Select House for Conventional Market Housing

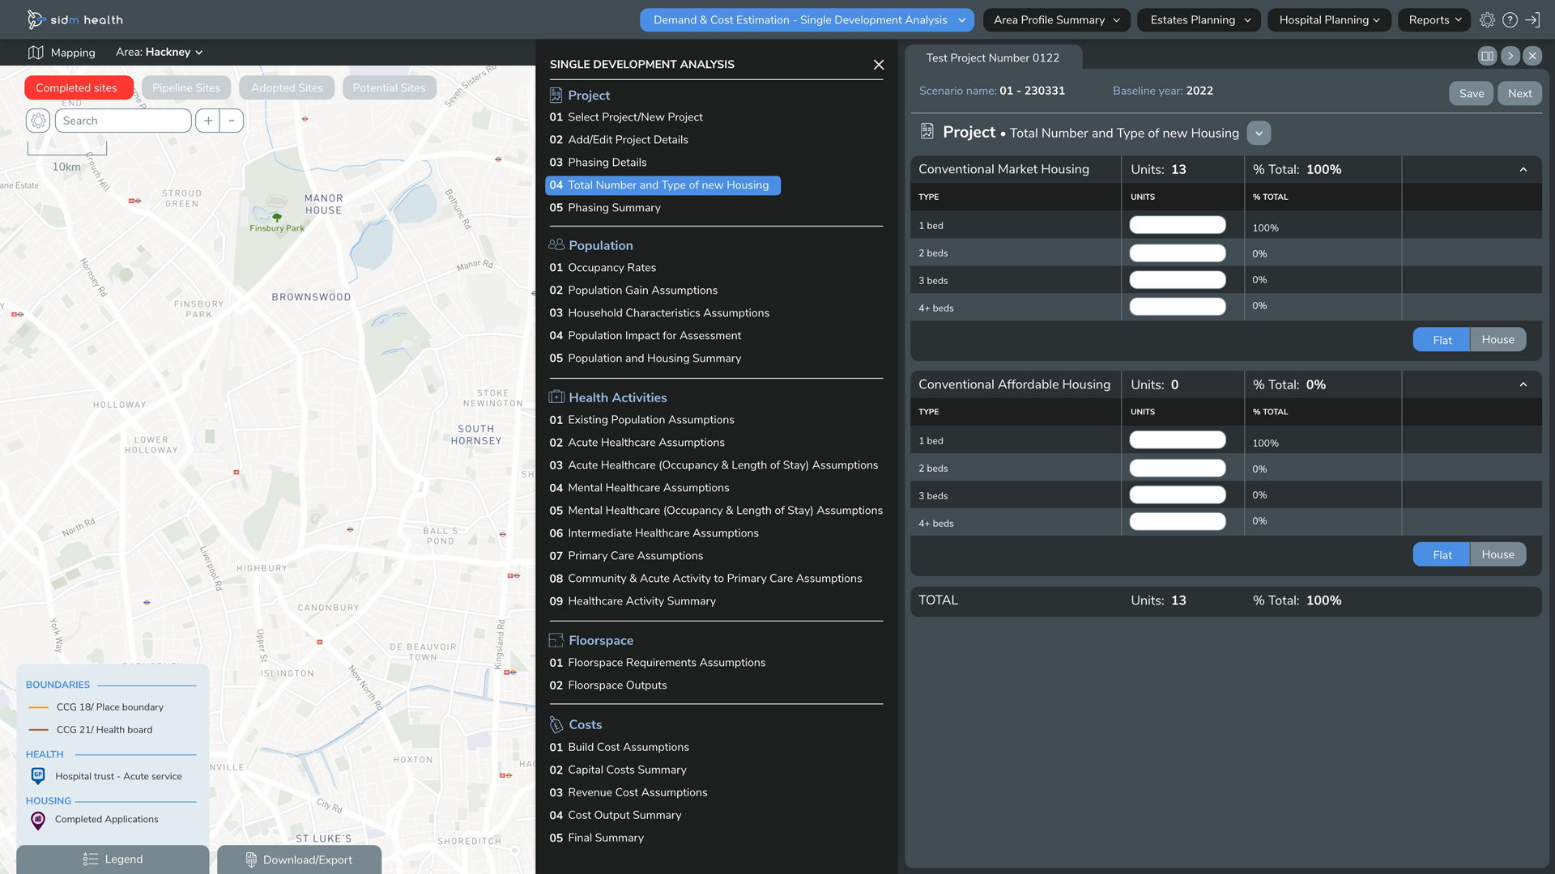[x=1497, y=340]
